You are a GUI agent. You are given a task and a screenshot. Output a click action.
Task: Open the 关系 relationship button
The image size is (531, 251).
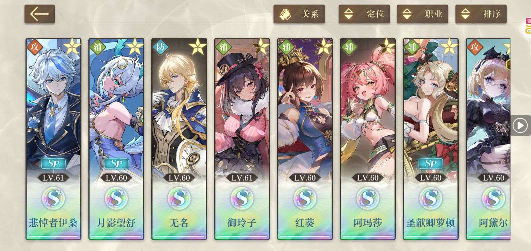coord(299,14)
